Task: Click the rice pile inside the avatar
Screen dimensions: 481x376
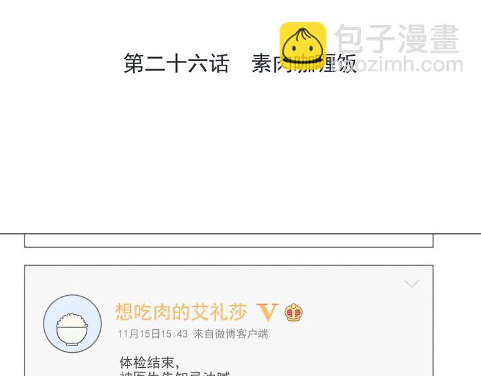Action: [72, 320]
